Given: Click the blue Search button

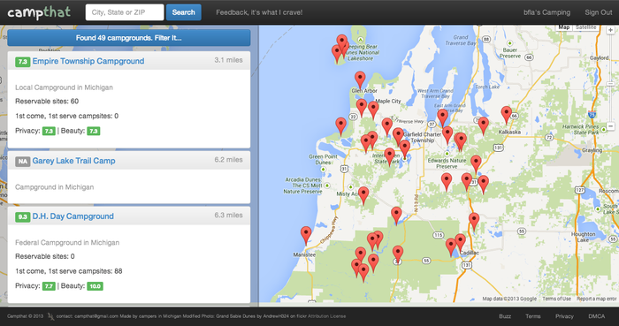Looking at the screenshot, I should coord(184,12).
